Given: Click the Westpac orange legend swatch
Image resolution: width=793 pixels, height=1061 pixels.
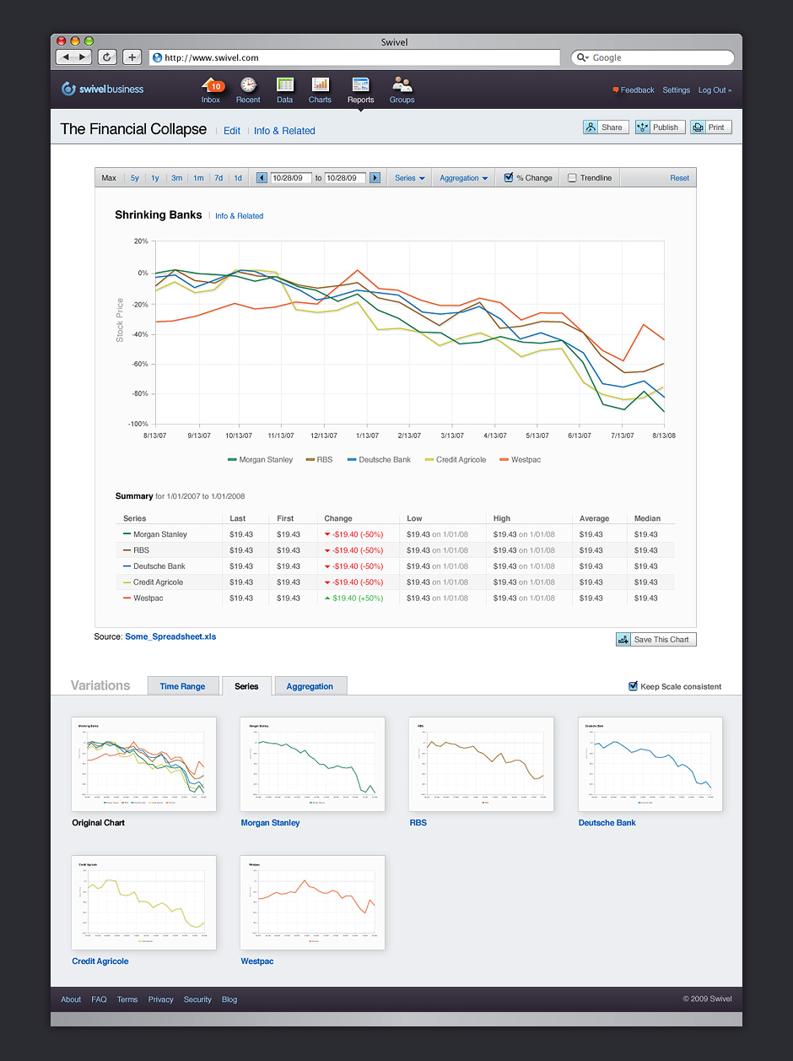Looking at the screenshot, I should click(x=504, y=460).
